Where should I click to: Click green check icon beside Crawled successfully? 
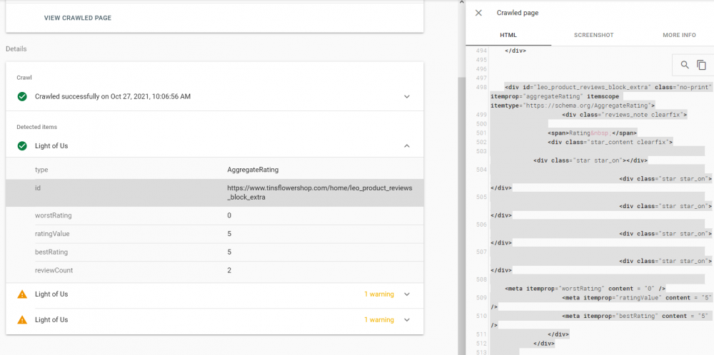[22, 96]
